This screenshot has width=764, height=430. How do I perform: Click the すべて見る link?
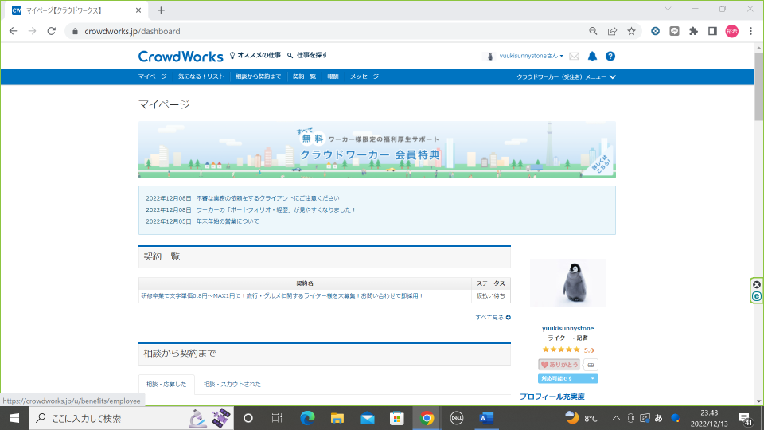(x=493, y=317)
